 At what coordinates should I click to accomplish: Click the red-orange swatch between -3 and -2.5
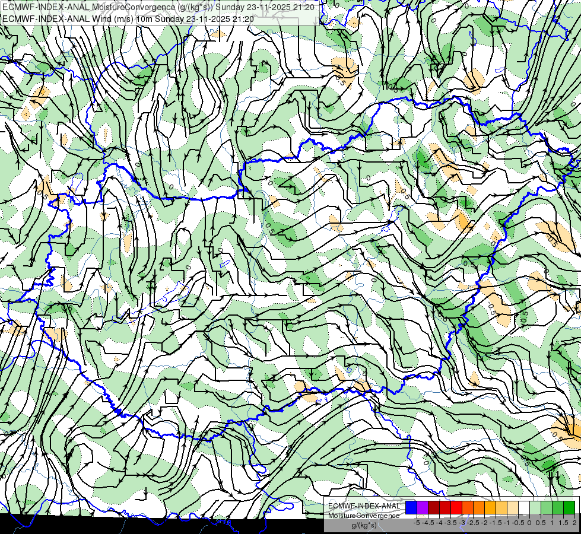(x=468, y=507)
